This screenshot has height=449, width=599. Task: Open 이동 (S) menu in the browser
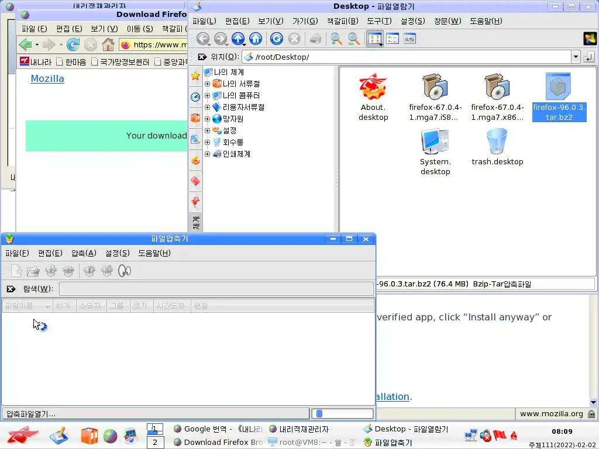click(x=140, y=29)
